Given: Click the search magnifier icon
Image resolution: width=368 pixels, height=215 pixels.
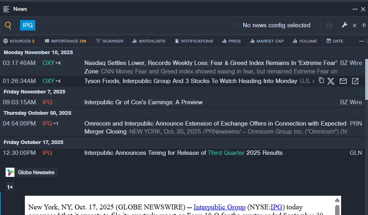Looking at the screenshot, I should click(8, 26).
